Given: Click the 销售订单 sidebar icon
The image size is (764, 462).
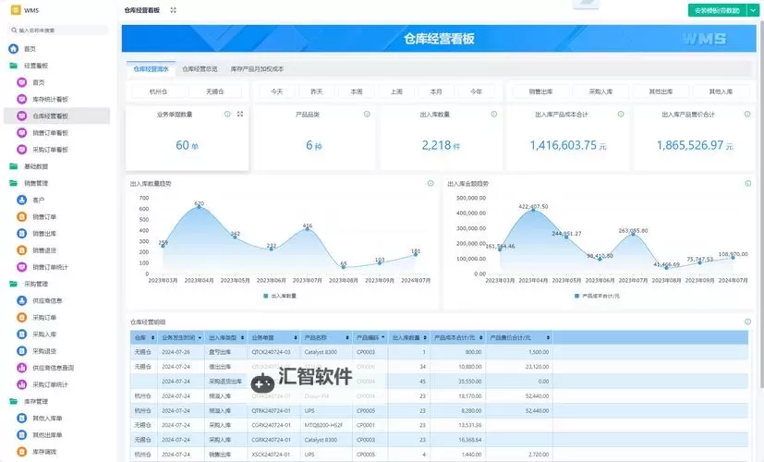Looking at the screenshot, I should pyautogui.click(x=22, y=217).
